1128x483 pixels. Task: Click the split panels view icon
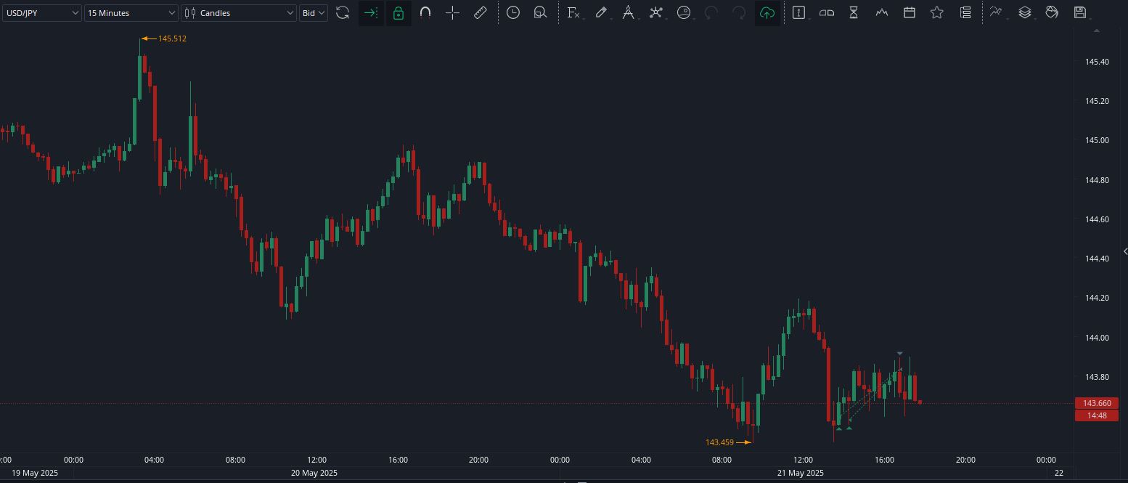click(x=827, y=13)
